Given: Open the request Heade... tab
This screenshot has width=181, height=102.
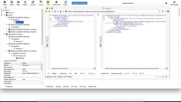Looking at the screenshot, I should [55, 73].
